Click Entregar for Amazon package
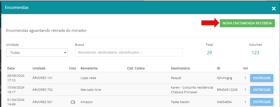Image resolution: width=280 pixels, height=107 pixels. [x=262, y=102]
